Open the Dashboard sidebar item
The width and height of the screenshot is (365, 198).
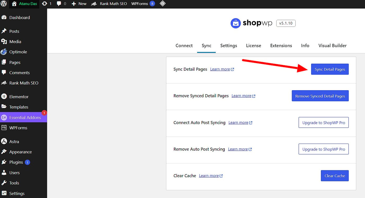click(x=23, y=17)
